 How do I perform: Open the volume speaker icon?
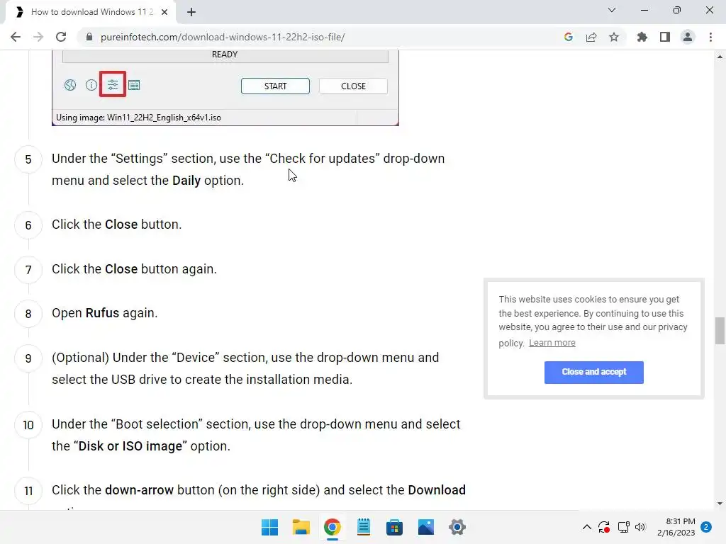tap(640, 527)
